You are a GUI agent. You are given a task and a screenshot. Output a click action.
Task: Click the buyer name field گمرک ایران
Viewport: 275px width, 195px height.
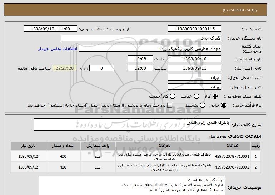(141, 38)
